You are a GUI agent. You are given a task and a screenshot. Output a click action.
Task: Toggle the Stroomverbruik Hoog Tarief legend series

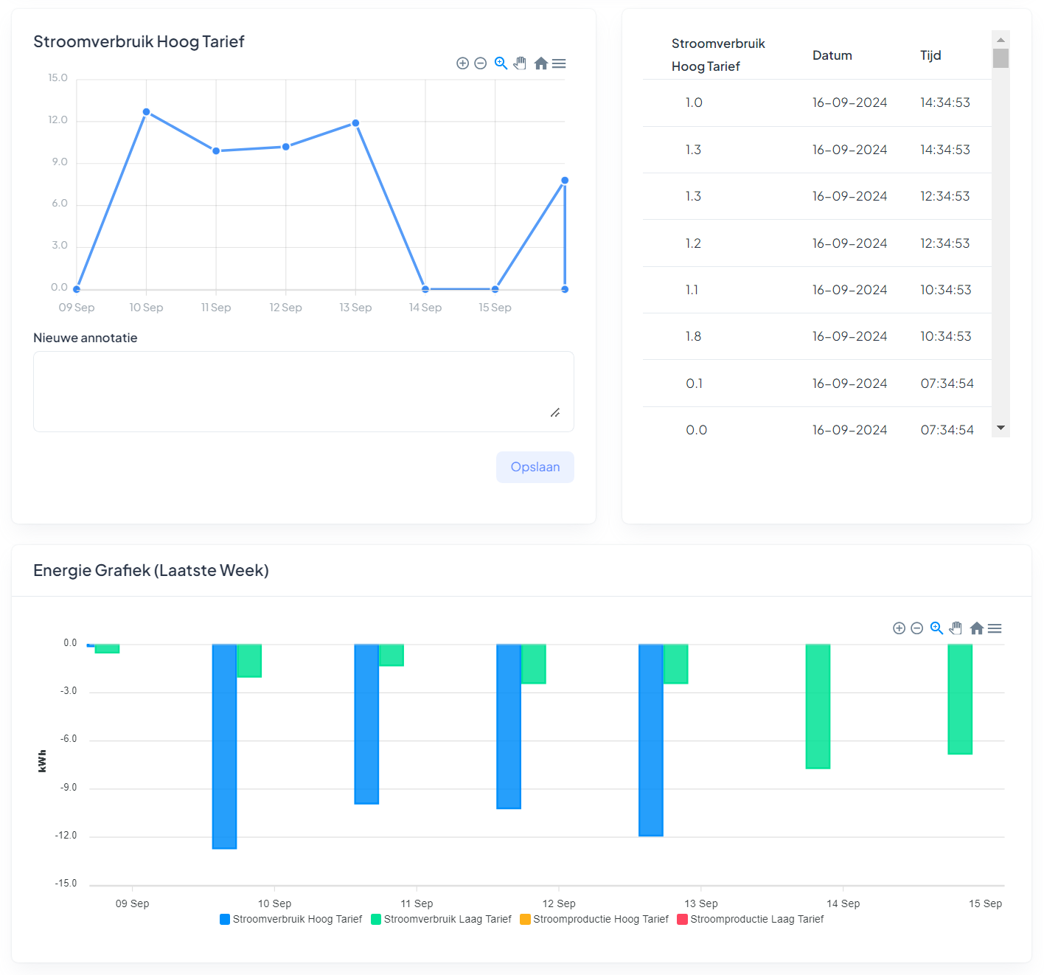[291, 919]
